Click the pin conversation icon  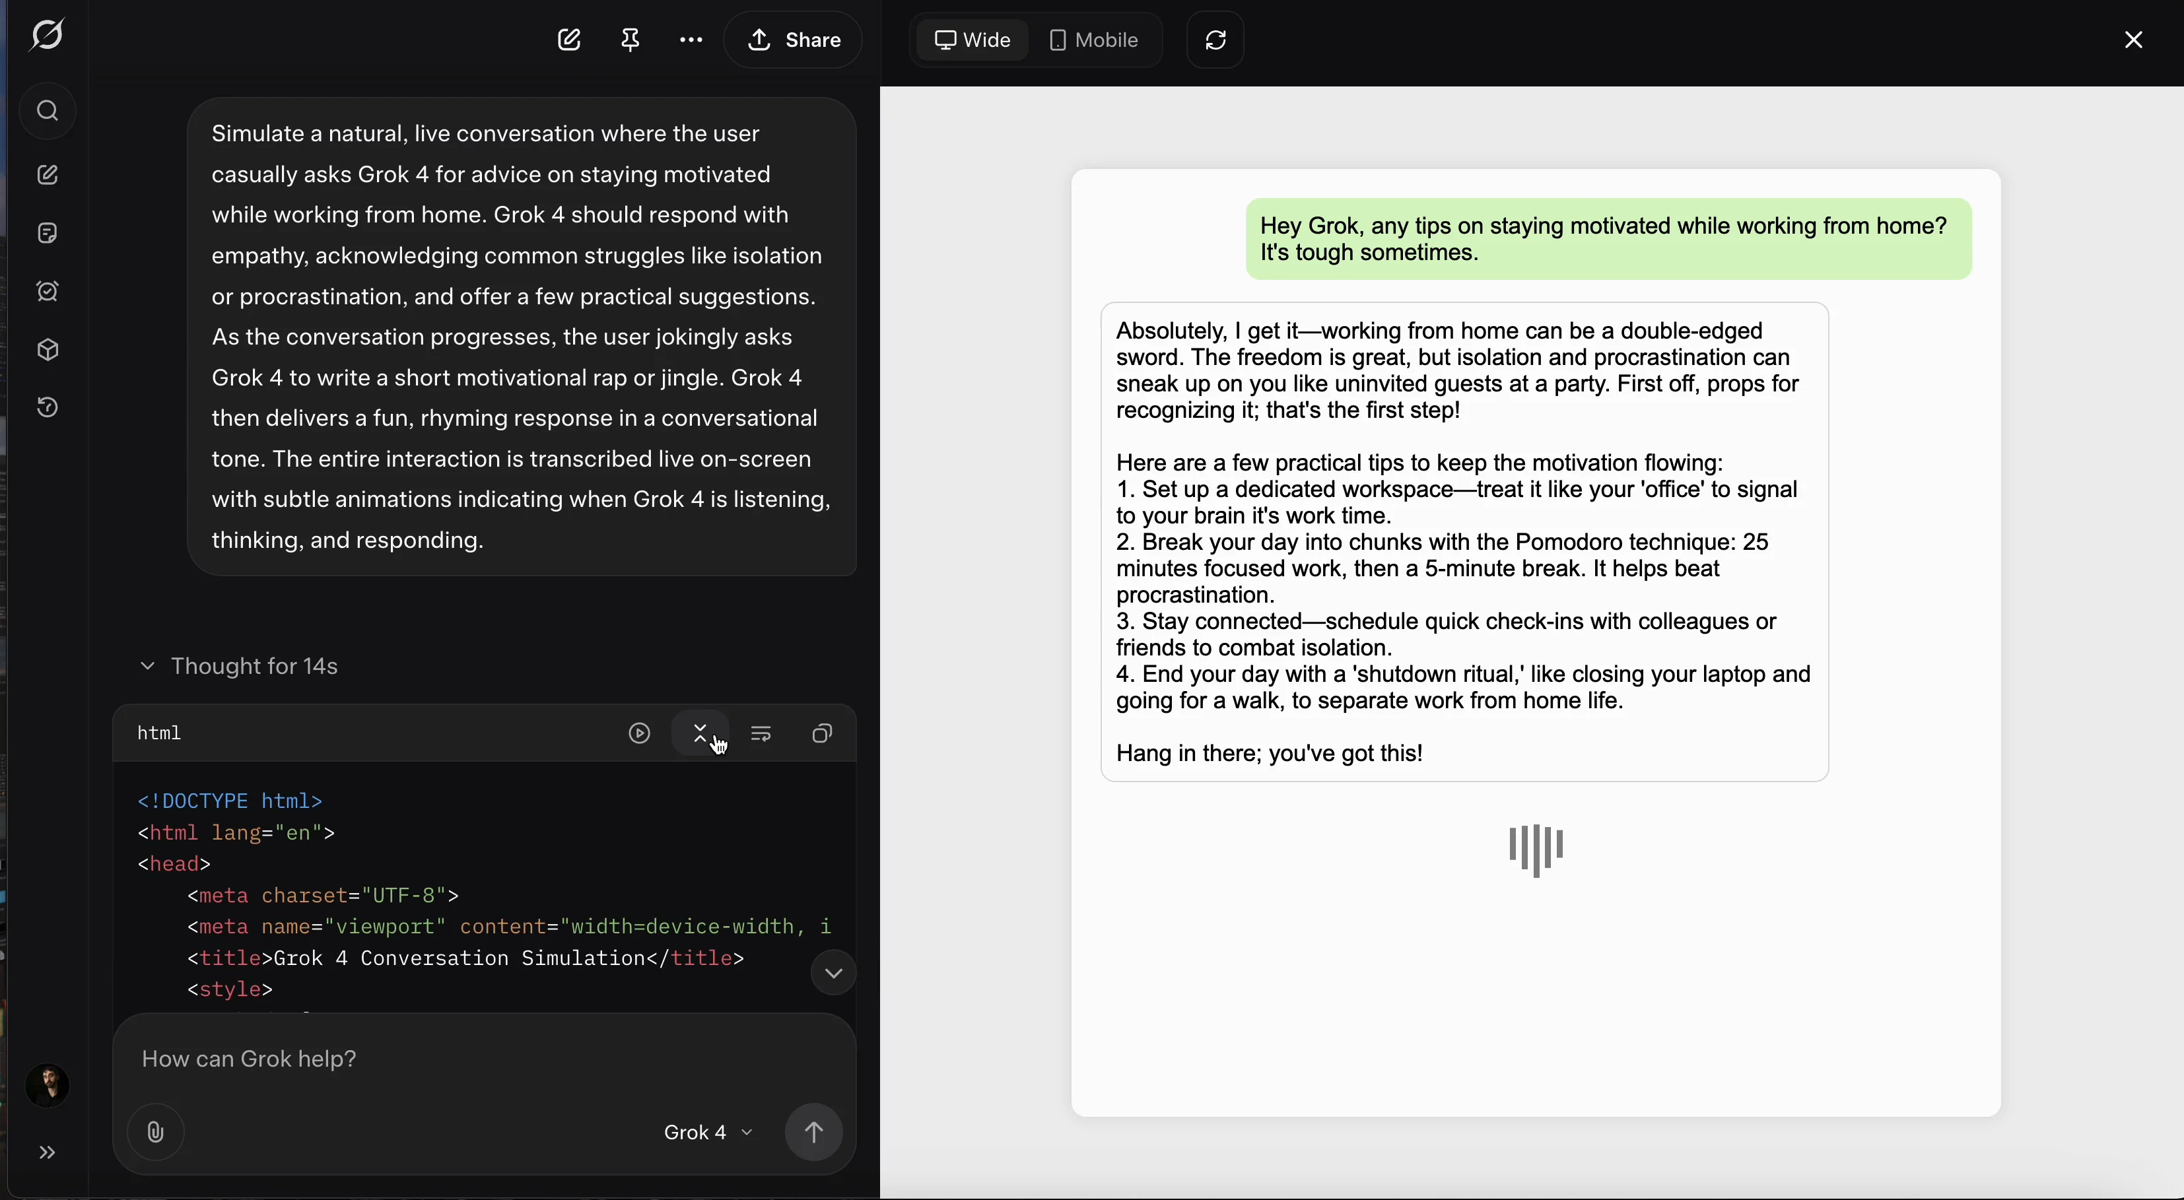tap(630, 40)
